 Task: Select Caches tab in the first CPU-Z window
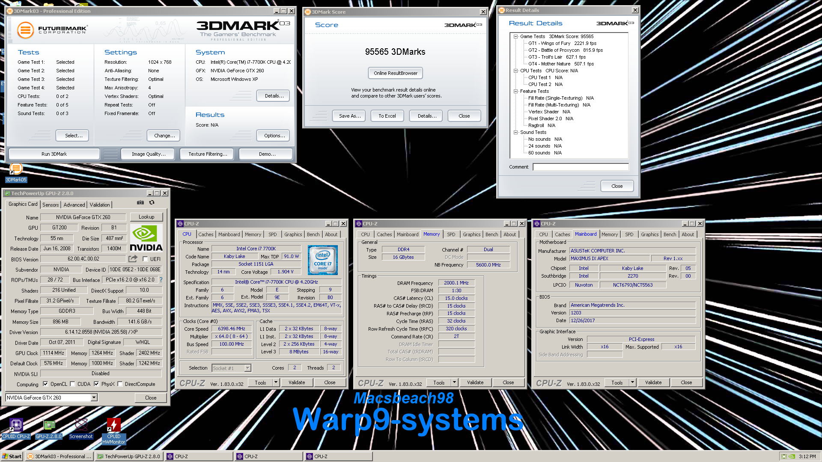click(x=205, y=234)
